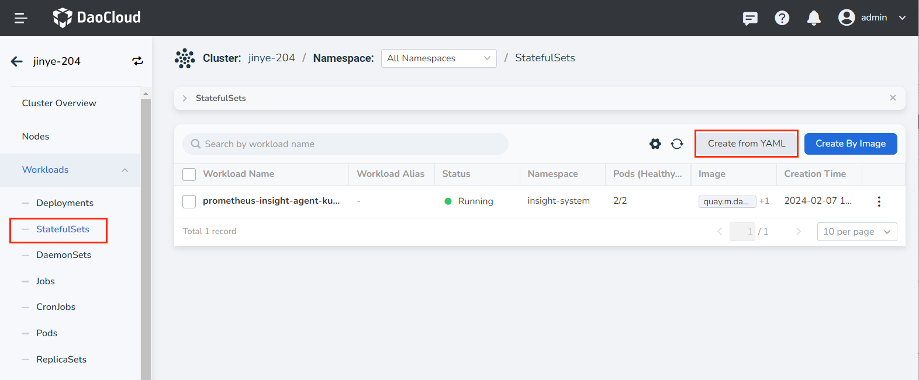Viewport: 919px width, 380px height.
Task: Open the hamburger navigation menu
Action: (x=21, y=18)
